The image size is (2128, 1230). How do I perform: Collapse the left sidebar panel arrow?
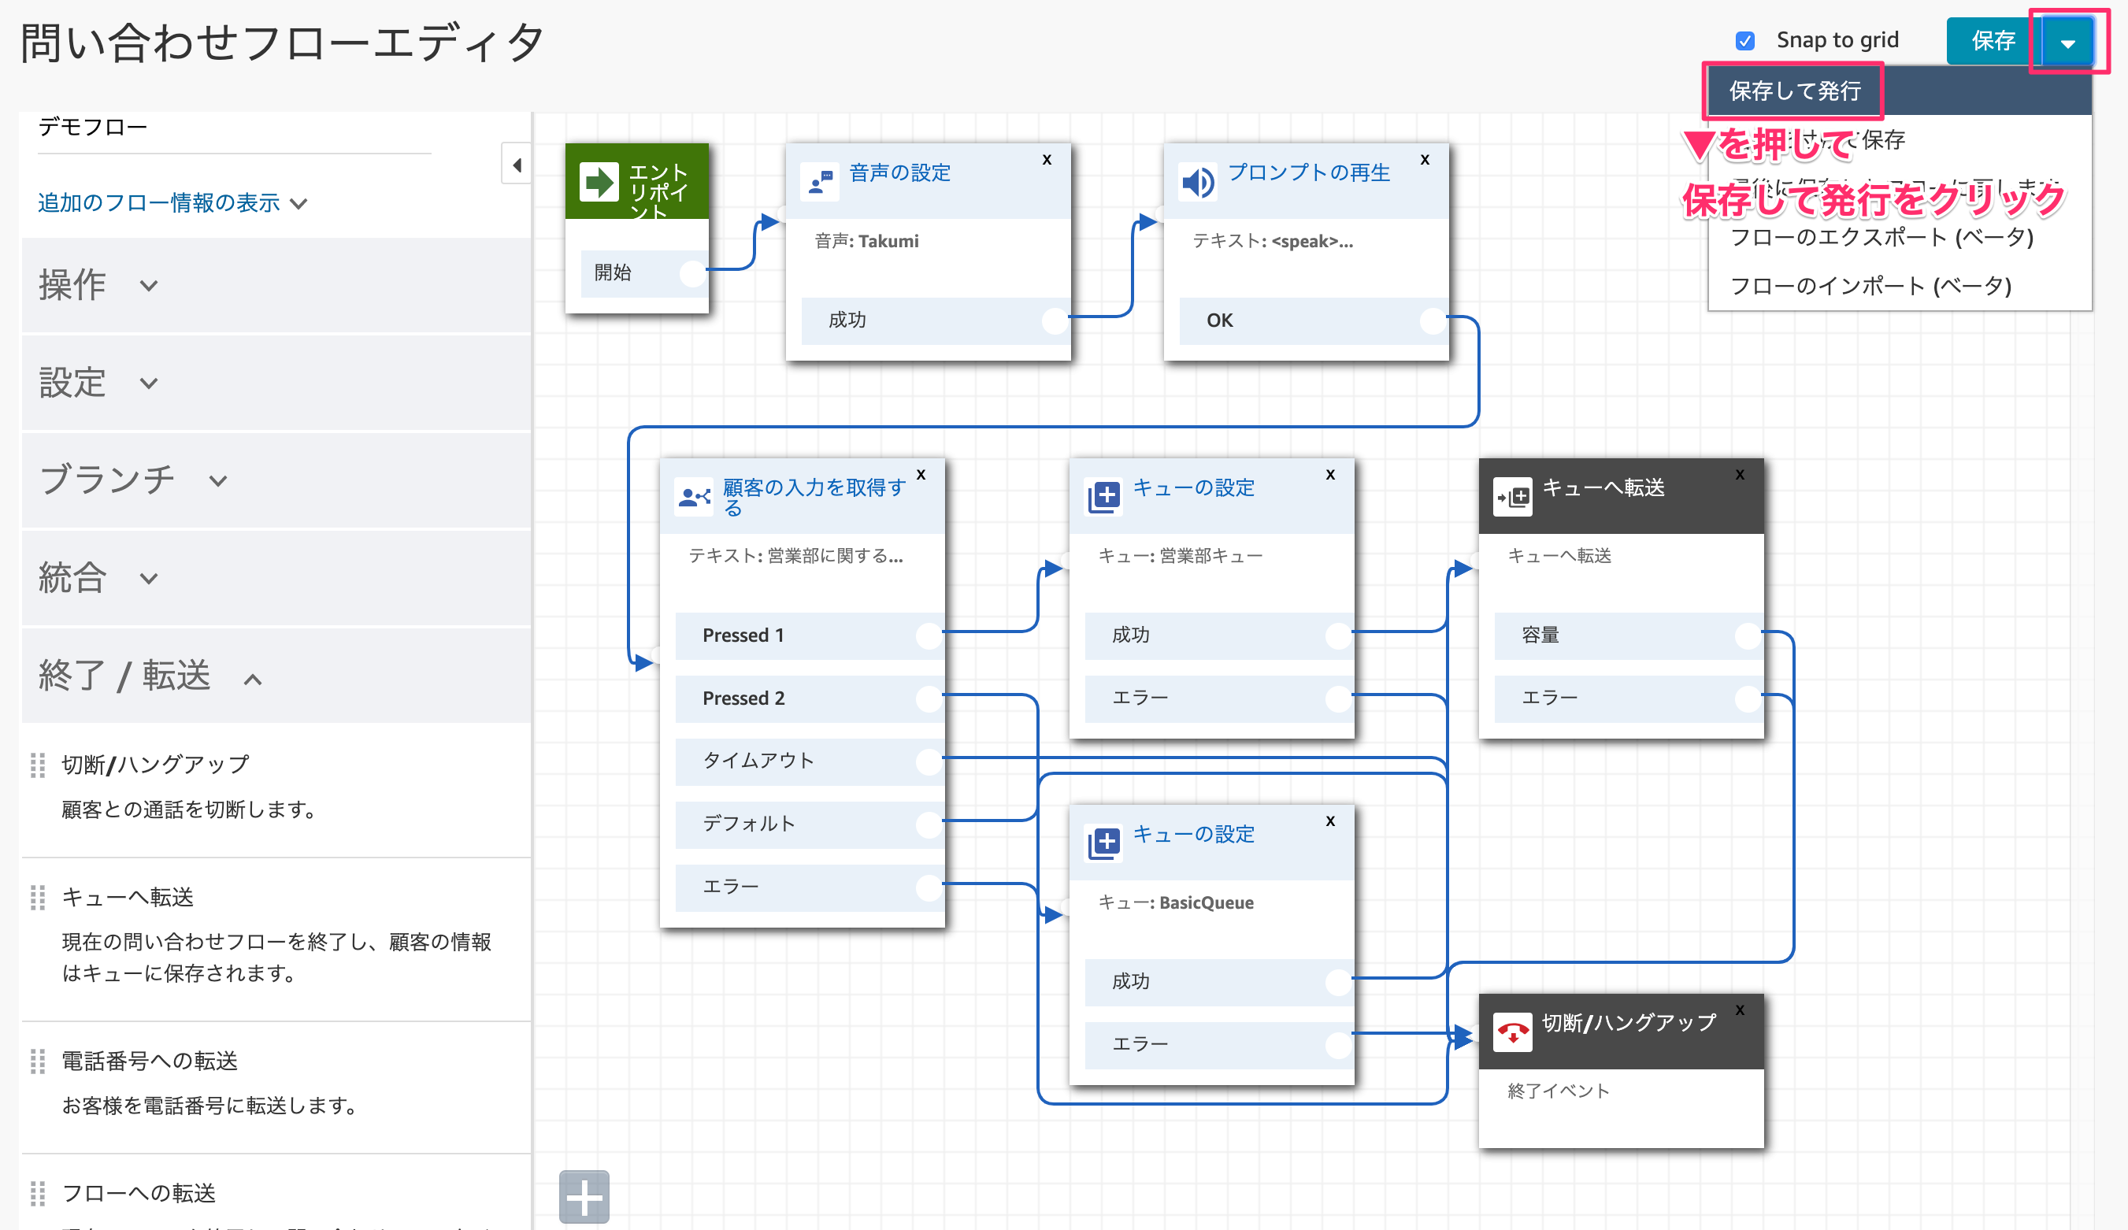click(x=516, y=165)
